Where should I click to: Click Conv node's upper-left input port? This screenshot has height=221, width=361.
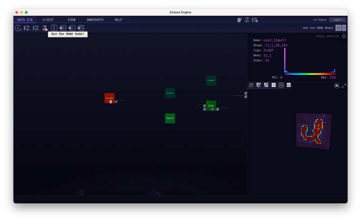[204, 106]
